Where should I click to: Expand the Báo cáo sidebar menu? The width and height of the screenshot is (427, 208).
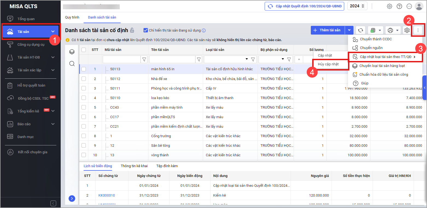point(53,124)
